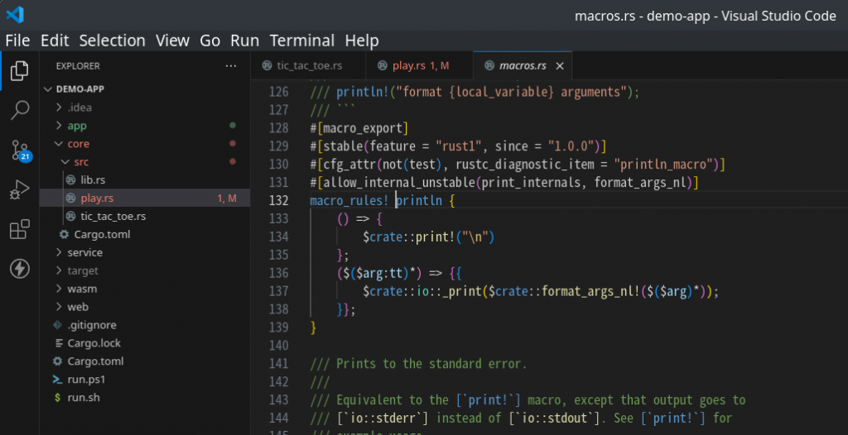
Task: Select the macros.rs editor tab
Action: (x=523, y=66)
